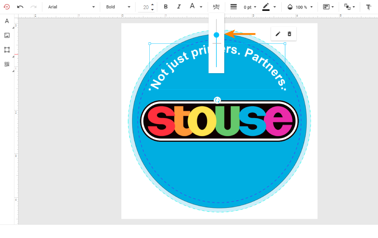Open the QR code and barcode tool
Screen dimensions: 378x238
[7, 64]
